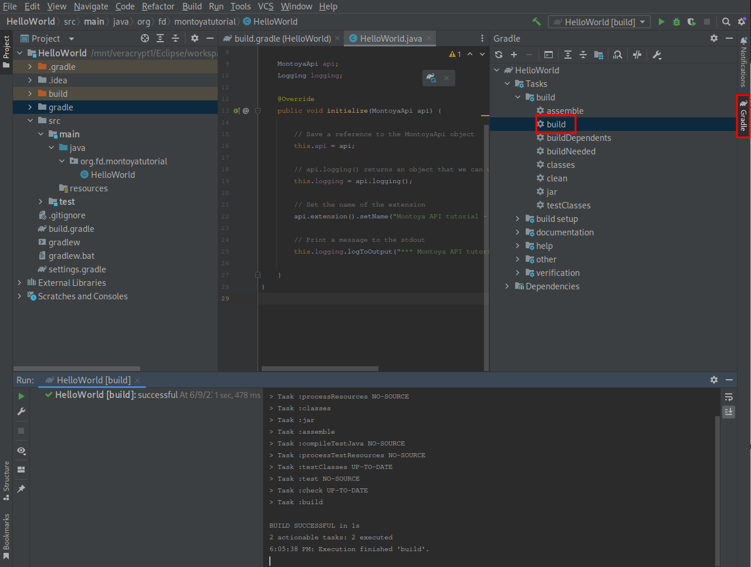Toggle scroll to end in Run console
This screenshot has width=751, height=567.
click(729, 411)
